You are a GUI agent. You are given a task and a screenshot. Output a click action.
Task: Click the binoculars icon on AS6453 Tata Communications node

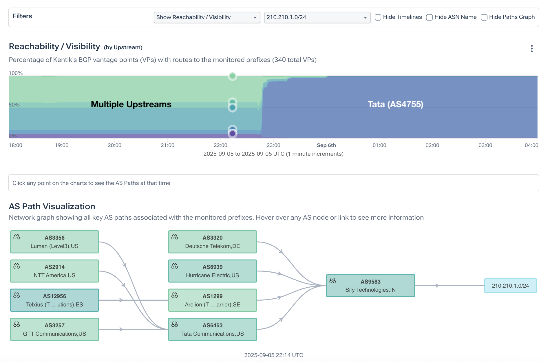pos(175,324)
